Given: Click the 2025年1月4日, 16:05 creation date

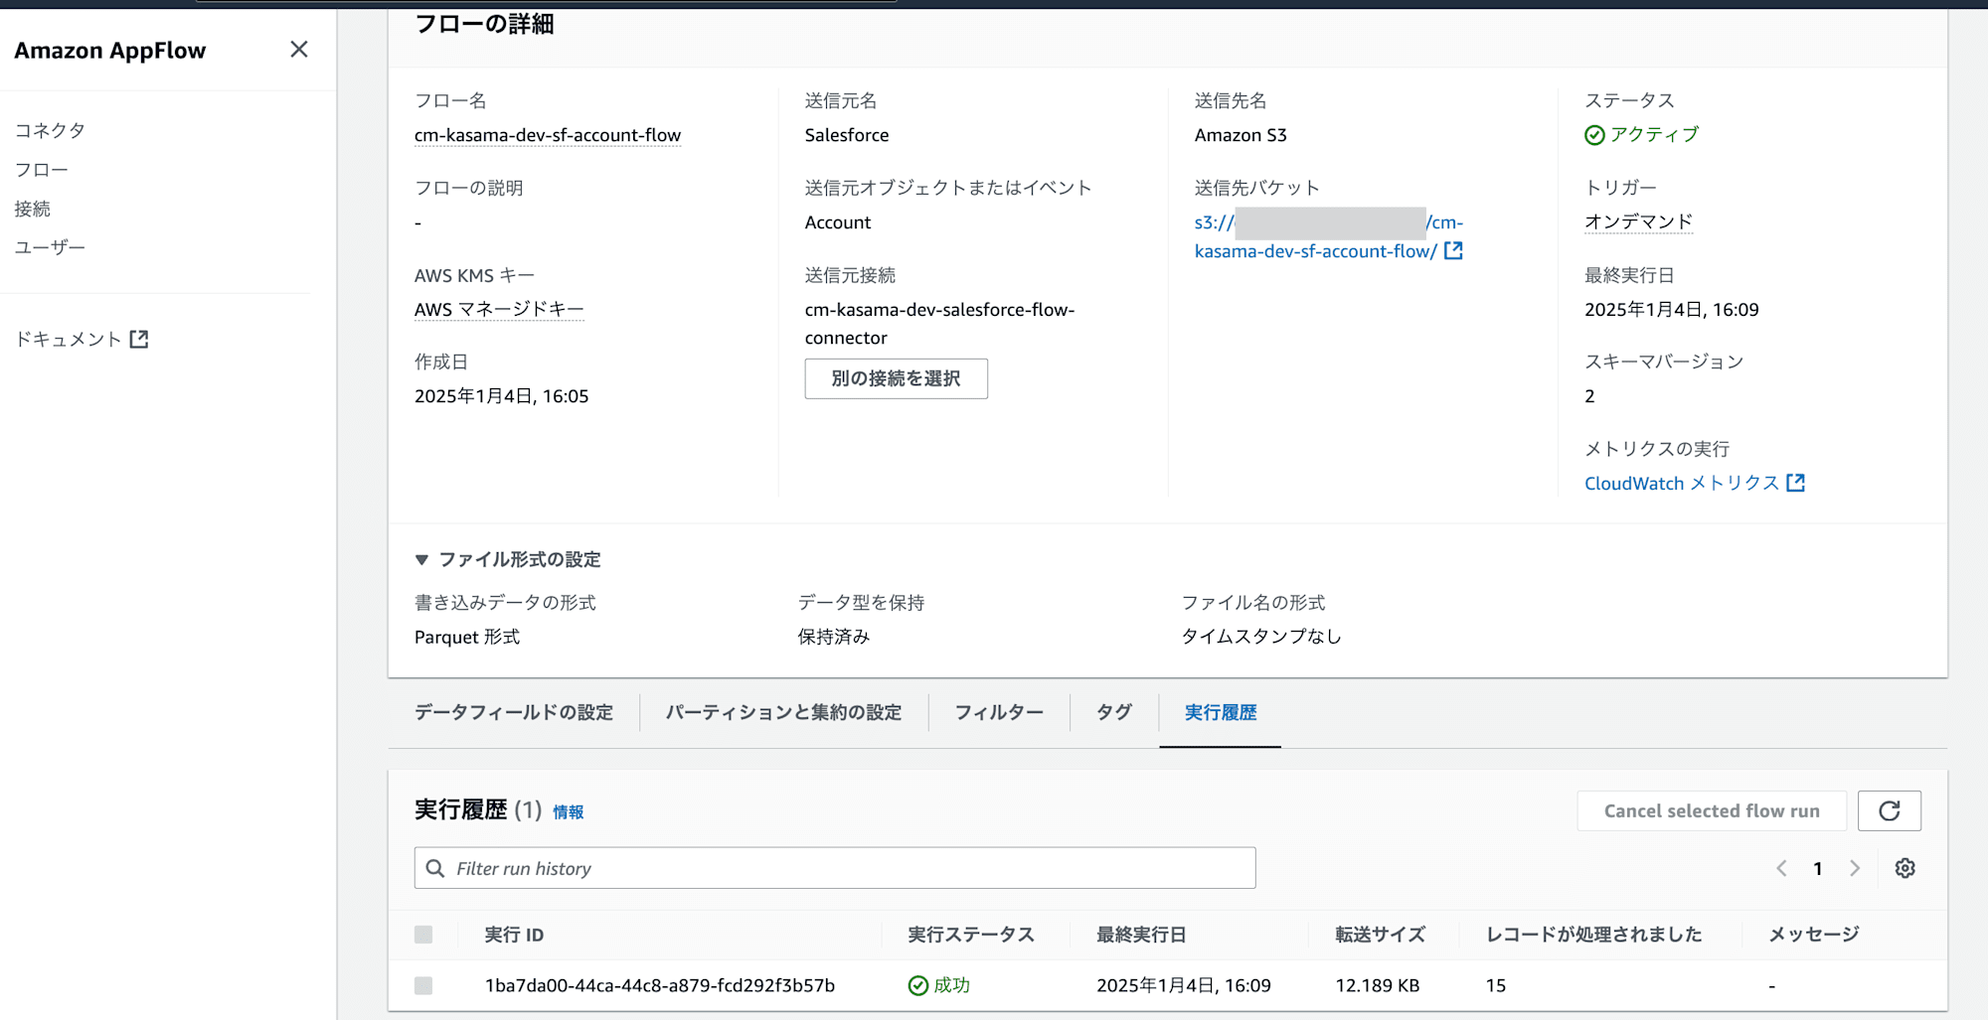Looking at the screenshot, I should pyautogui.click(x=502, y=396).
